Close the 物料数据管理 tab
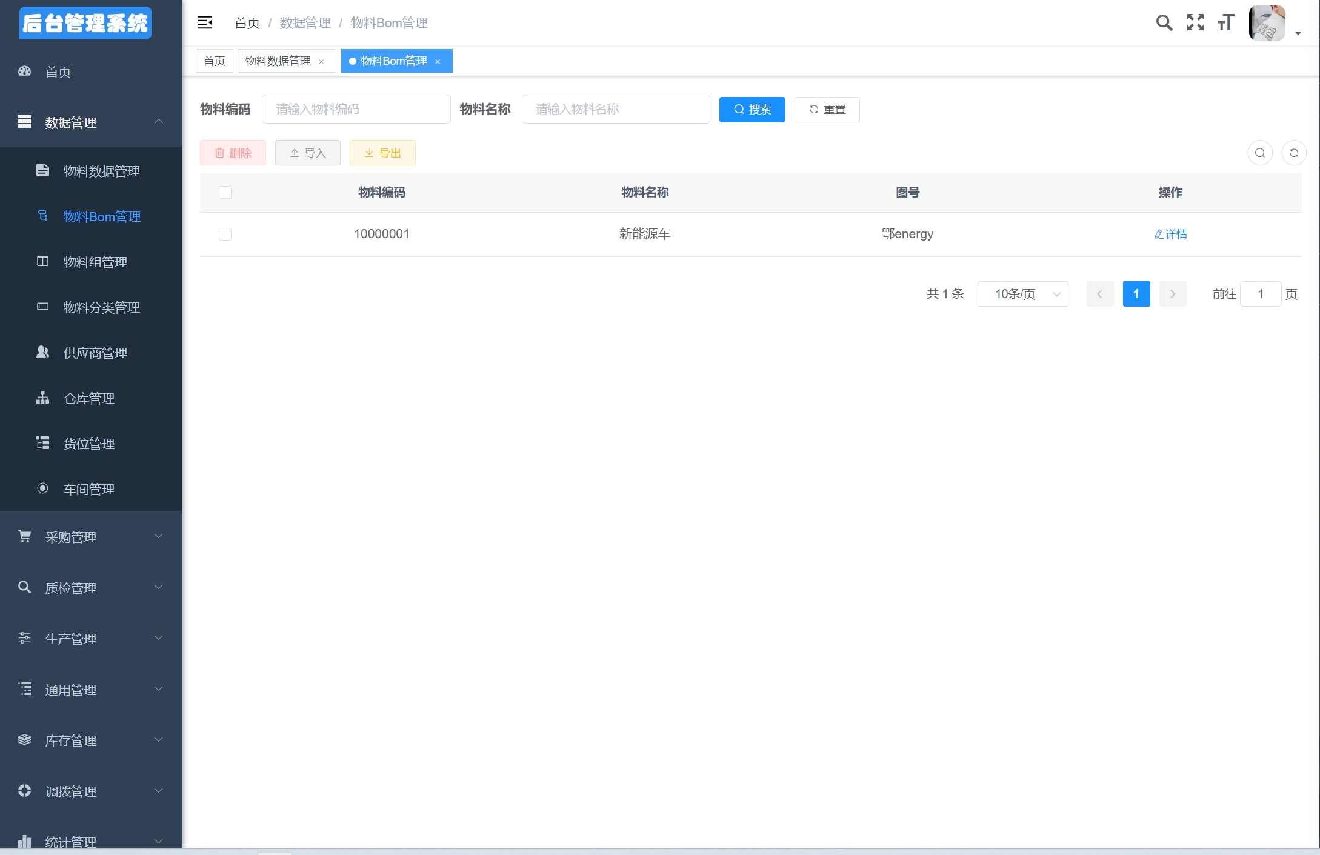 [x=321, y=62]
